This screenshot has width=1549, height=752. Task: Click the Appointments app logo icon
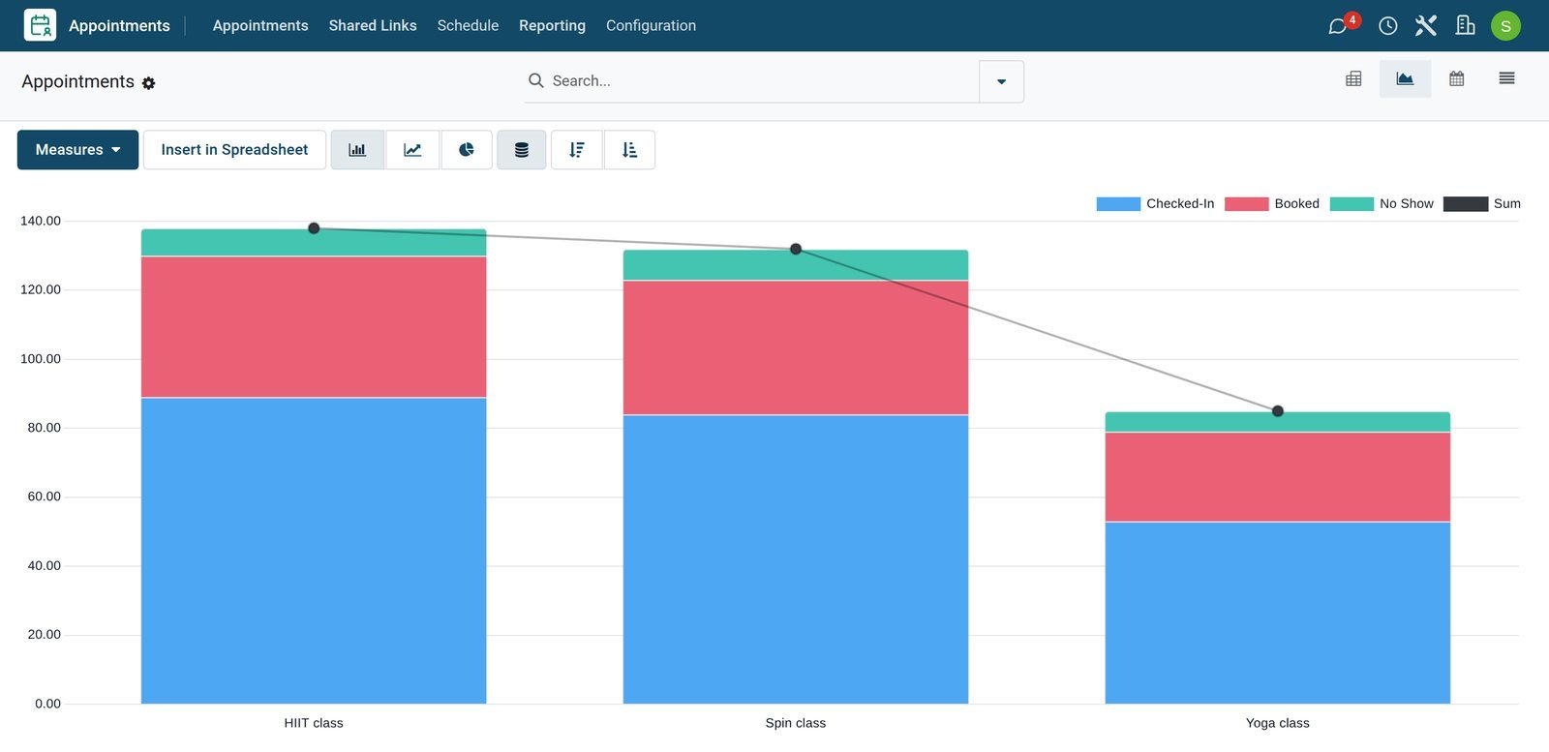click(x=40, y=25)
